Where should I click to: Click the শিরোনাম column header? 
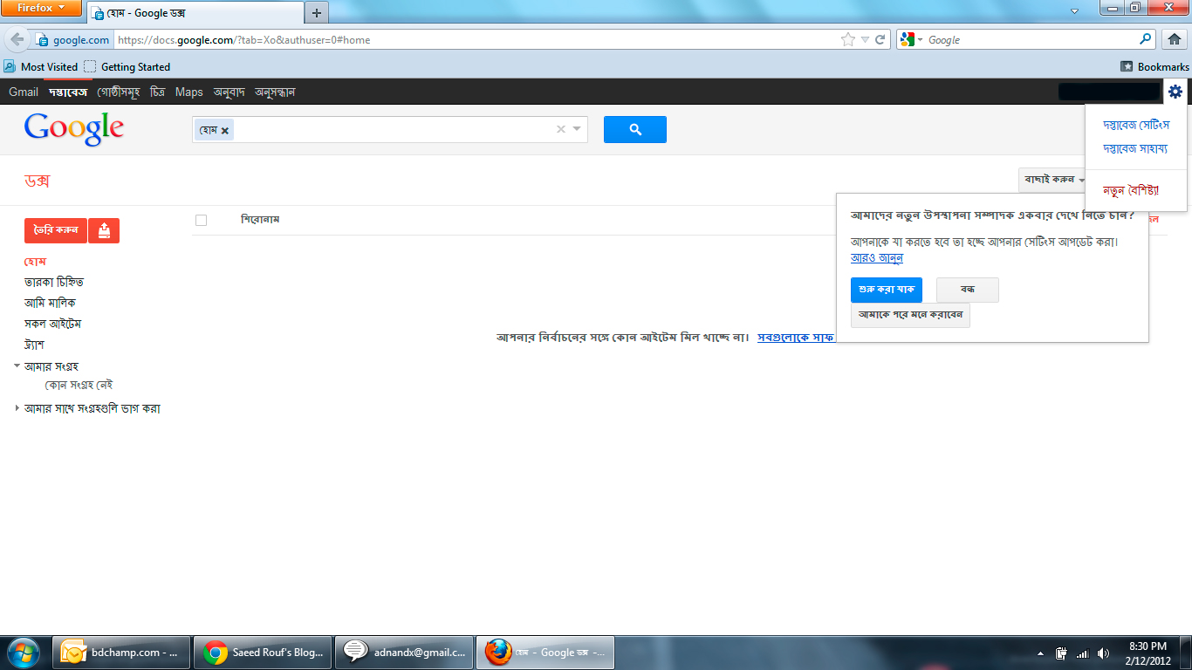[x=260, y=219]
